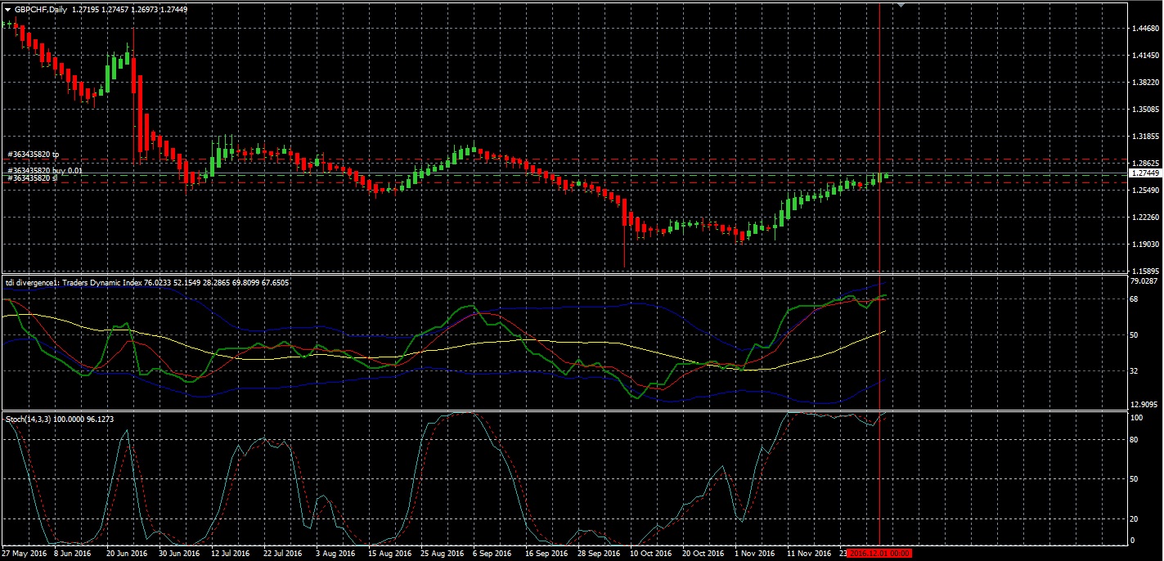Click the 20 Oct 2016 date label
This screenshot has height=561, width=1164.
(703, 554)
